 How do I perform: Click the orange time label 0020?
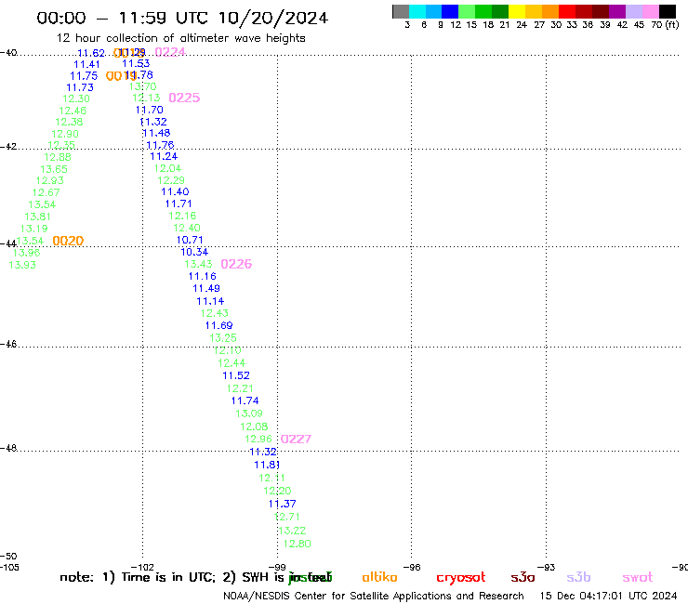coord(68,241)
